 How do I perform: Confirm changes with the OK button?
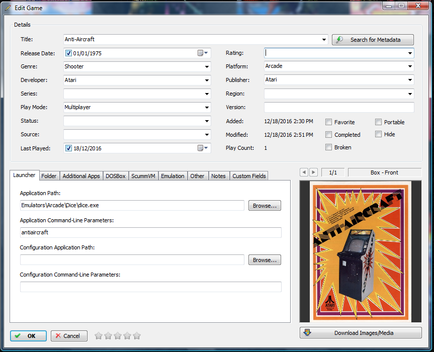coord(28,336)
